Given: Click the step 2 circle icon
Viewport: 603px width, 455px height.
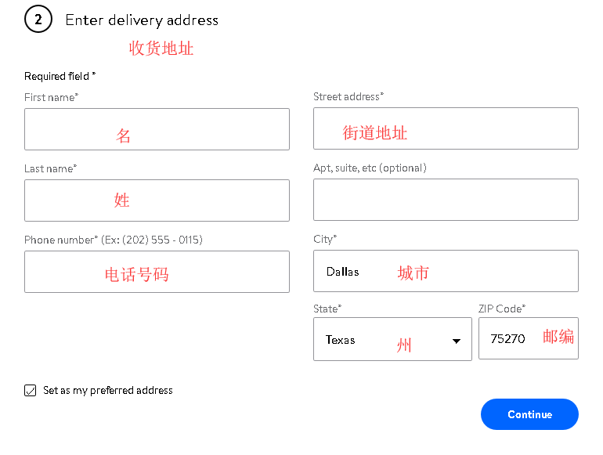Looking at the screenshot, I should [x=38, y=20].
